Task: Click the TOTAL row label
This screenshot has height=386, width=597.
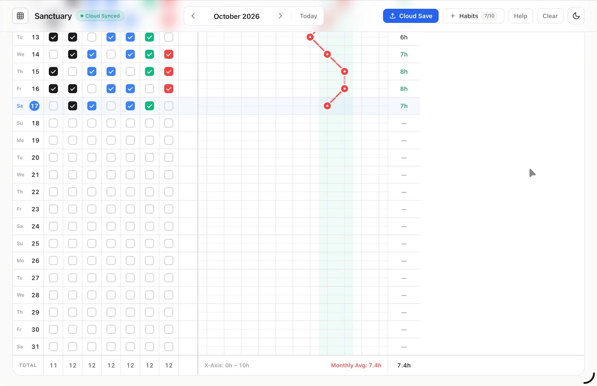Action: pos(28,365)
